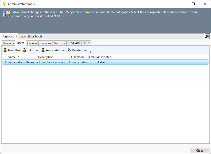This screenshot has width=211, height=154.
Task: Select the Administrator user row
Action: [x=14, y=62]
